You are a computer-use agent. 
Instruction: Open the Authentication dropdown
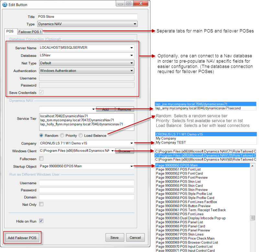point(131,70)
